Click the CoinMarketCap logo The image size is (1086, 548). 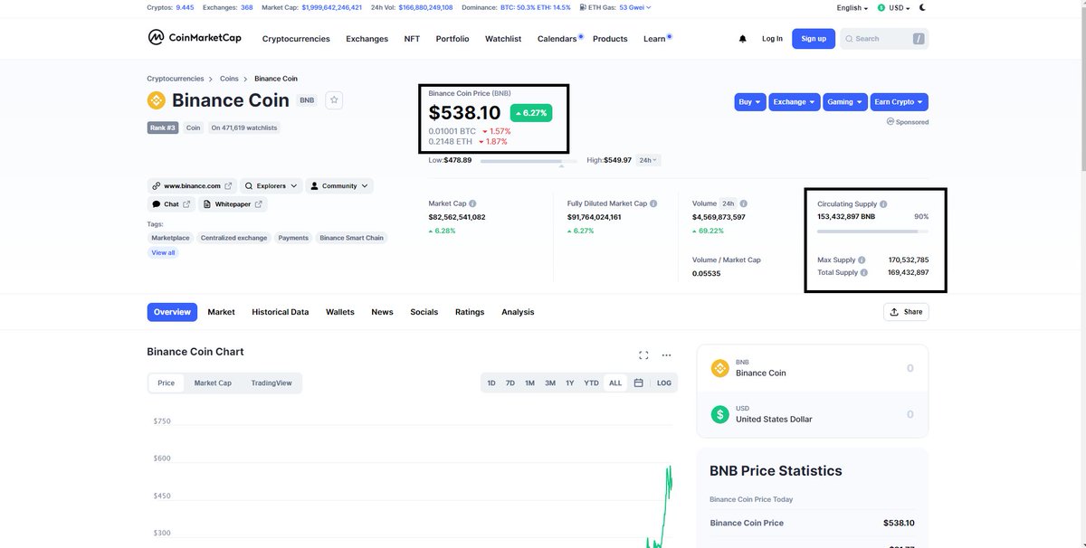pyautogui.click(x=195, y=38)
